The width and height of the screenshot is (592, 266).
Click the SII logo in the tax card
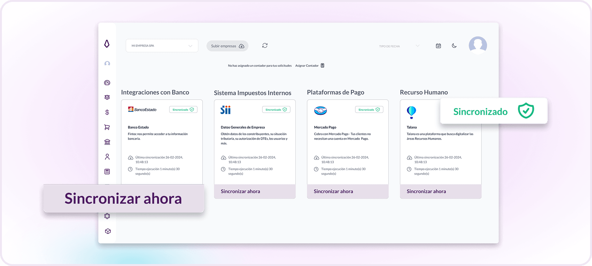click(226, 110)
